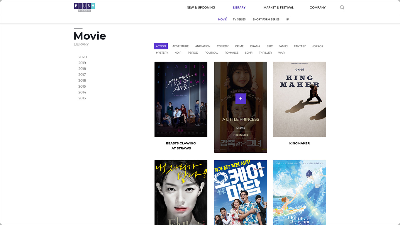Filter by EPIC genre
The height and width of the screenshot is (225, 400).
[x=270, y=46]
